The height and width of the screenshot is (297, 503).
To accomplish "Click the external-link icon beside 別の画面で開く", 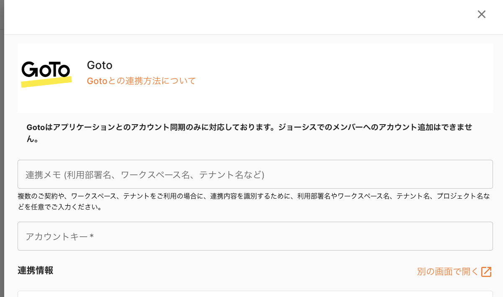I will pyautogui.click(x=486, y=271).
